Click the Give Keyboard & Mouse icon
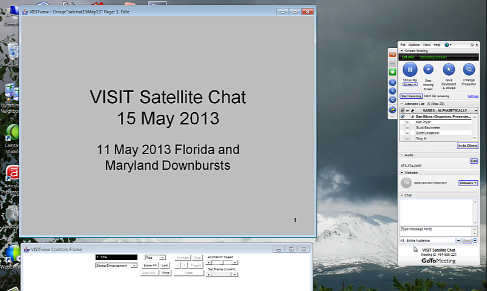This screenshot has height=291, width=487. click(x=449, y=70)
